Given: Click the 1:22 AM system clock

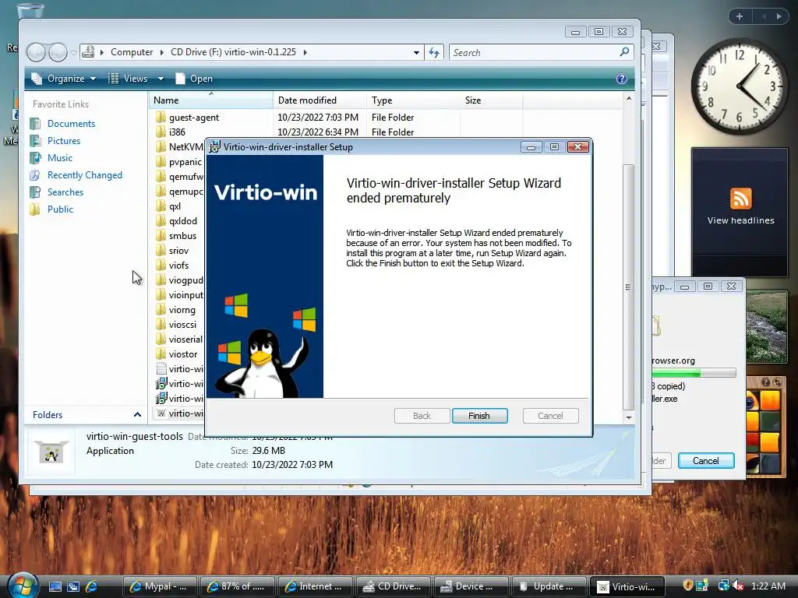Looking at the screenshot, I should (768, 586).
